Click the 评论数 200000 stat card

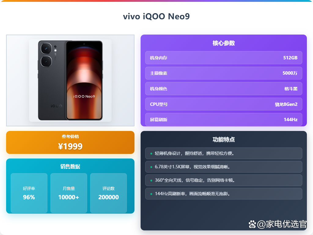(x=109, y=193)
